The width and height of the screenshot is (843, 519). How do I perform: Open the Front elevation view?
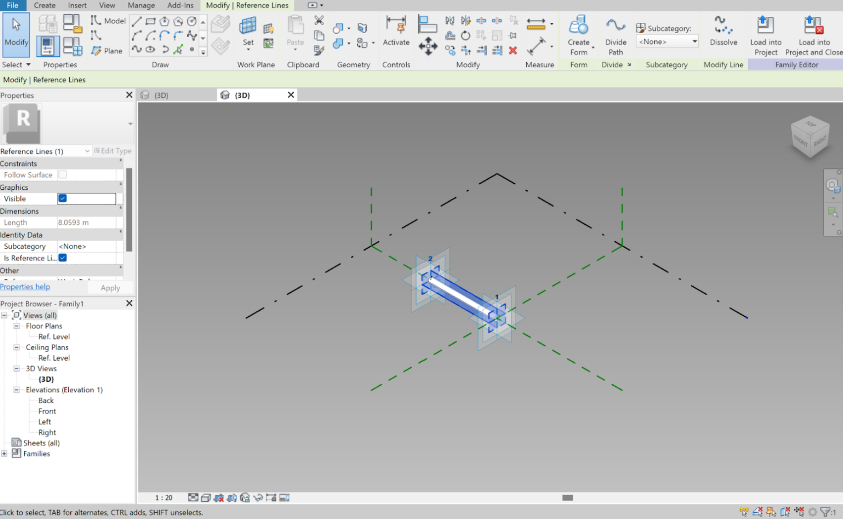[47, 411]
